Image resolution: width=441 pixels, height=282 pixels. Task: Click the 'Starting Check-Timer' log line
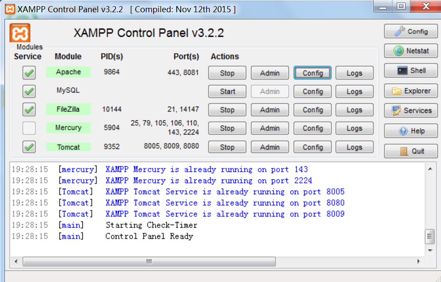[104, 225]
